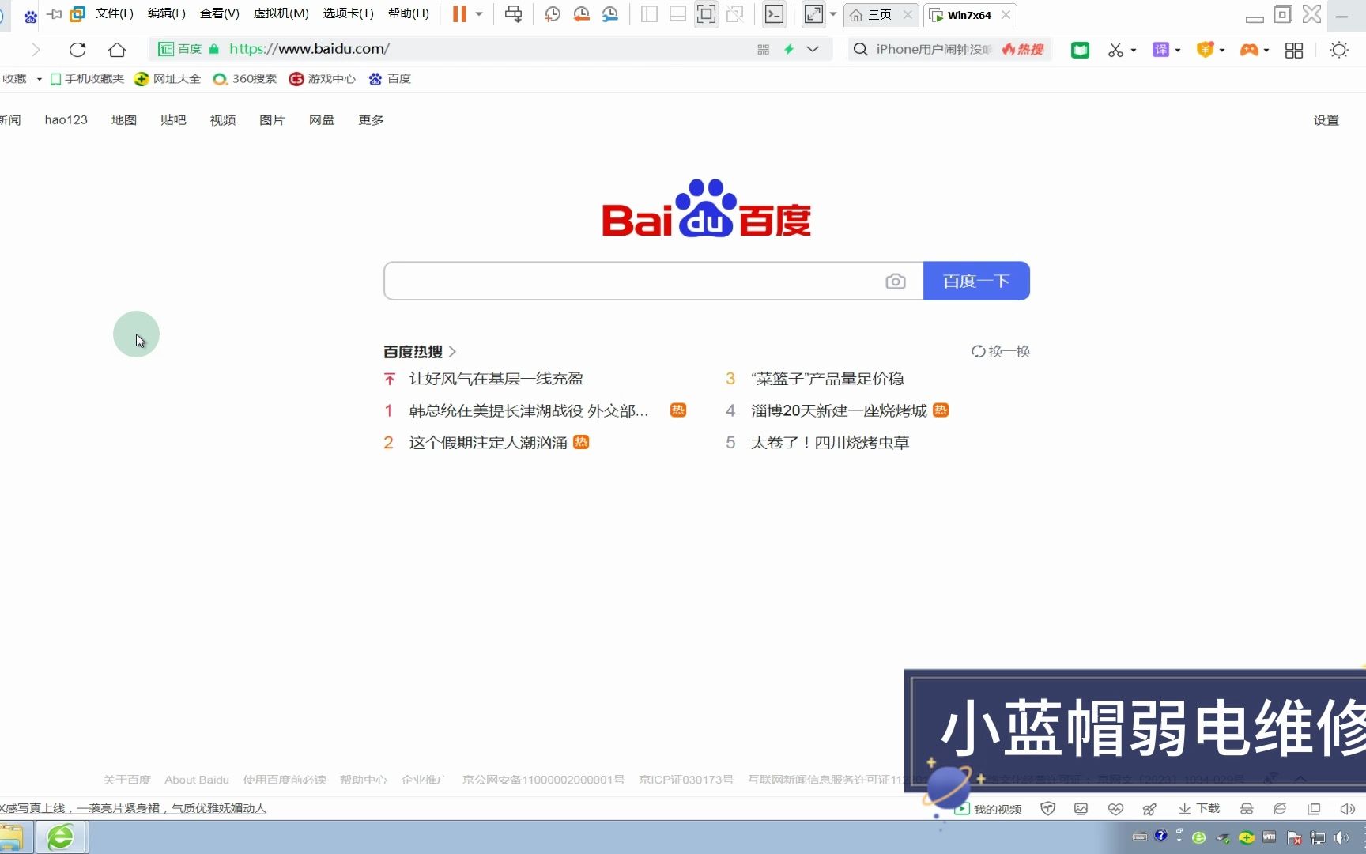Click the scissors screenshot tool icon
The image size is (1366, 854).
[1115, 50]
